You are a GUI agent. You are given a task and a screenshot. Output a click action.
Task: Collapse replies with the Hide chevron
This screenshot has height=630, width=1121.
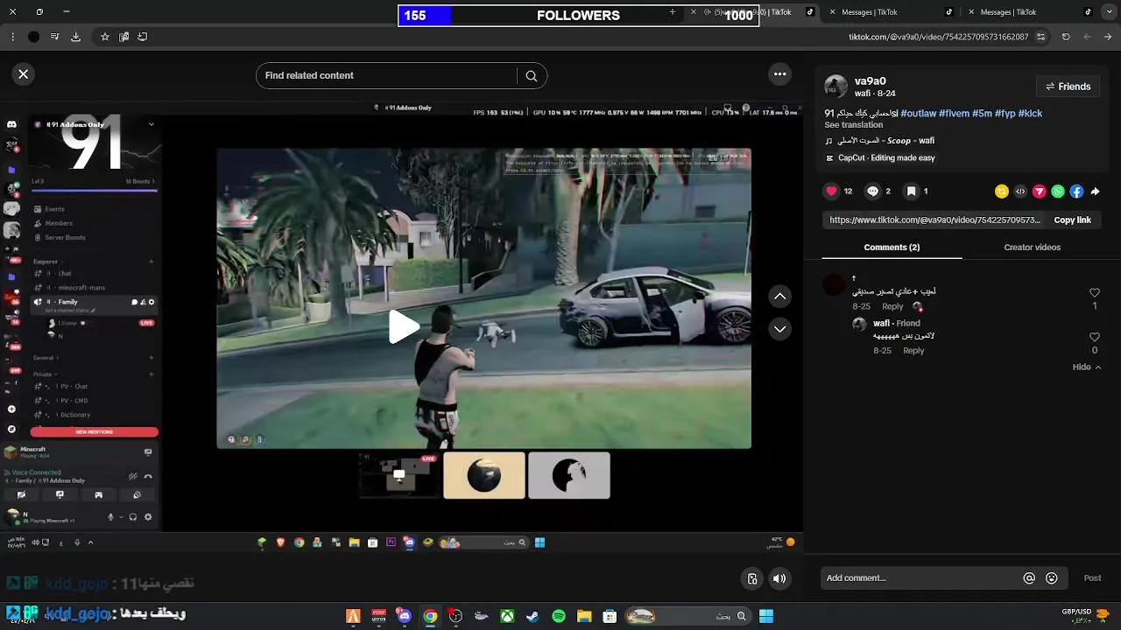click(x=1087, y=367)
